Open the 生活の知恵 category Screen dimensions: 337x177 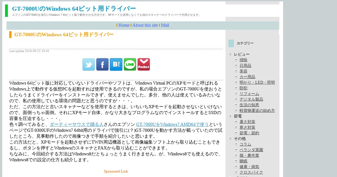tap(249, 105)
